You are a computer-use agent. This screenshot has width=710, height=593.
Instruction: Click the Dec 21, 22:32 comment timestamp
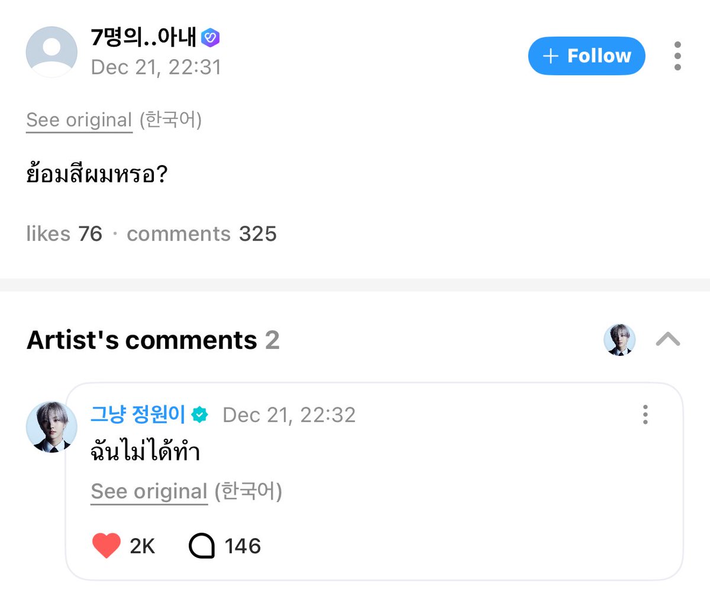click(289, 415)
